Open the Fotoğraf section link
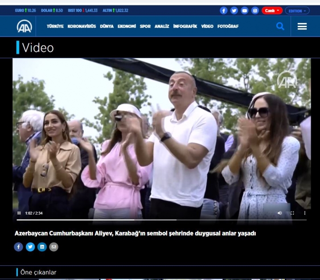 (x=228, y=27)
